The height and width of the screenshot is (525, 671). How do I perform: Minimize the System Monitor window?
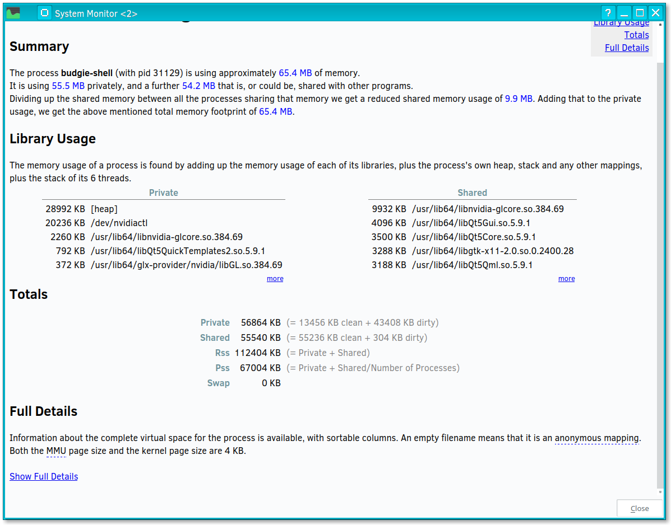click(x=624, y=13)
